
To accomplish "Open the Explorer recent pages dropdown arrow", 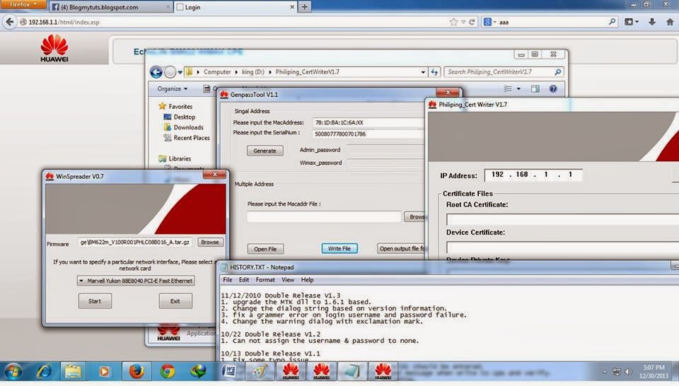I will point(180,72).
